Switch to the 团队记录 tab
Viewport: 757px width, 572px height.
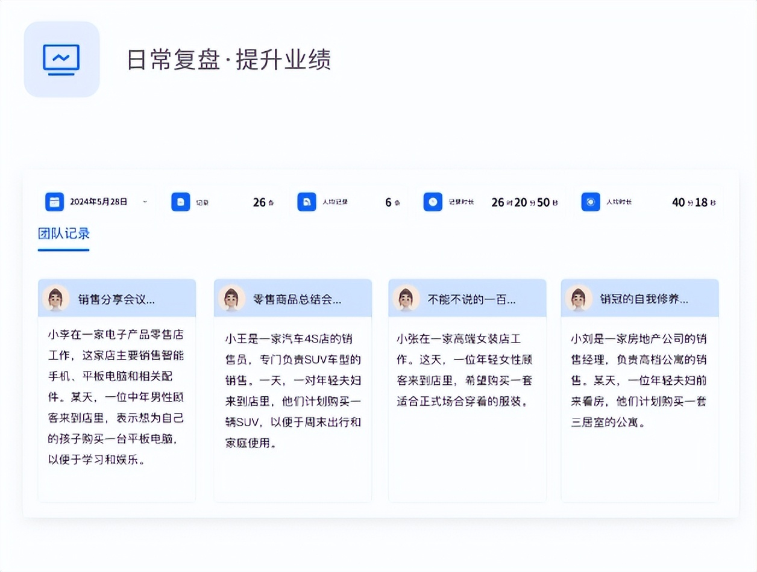tap(63, 234)
